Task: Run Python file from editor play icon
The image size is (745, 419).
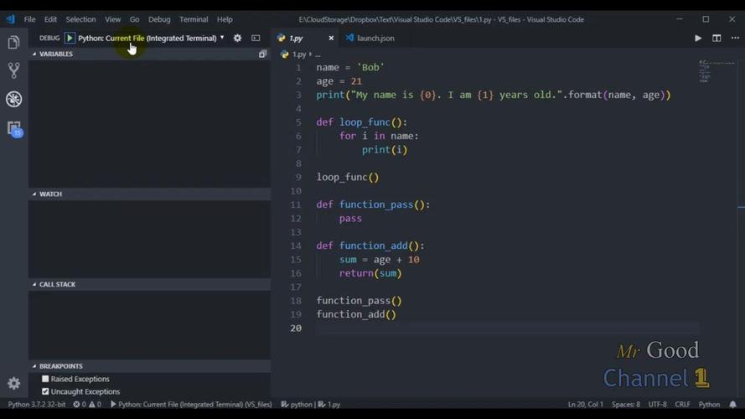Action: point(697,38)
